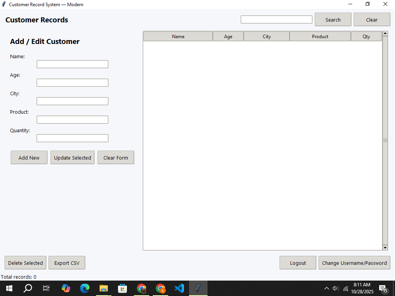Sort by the City column header

coord(267,37)
